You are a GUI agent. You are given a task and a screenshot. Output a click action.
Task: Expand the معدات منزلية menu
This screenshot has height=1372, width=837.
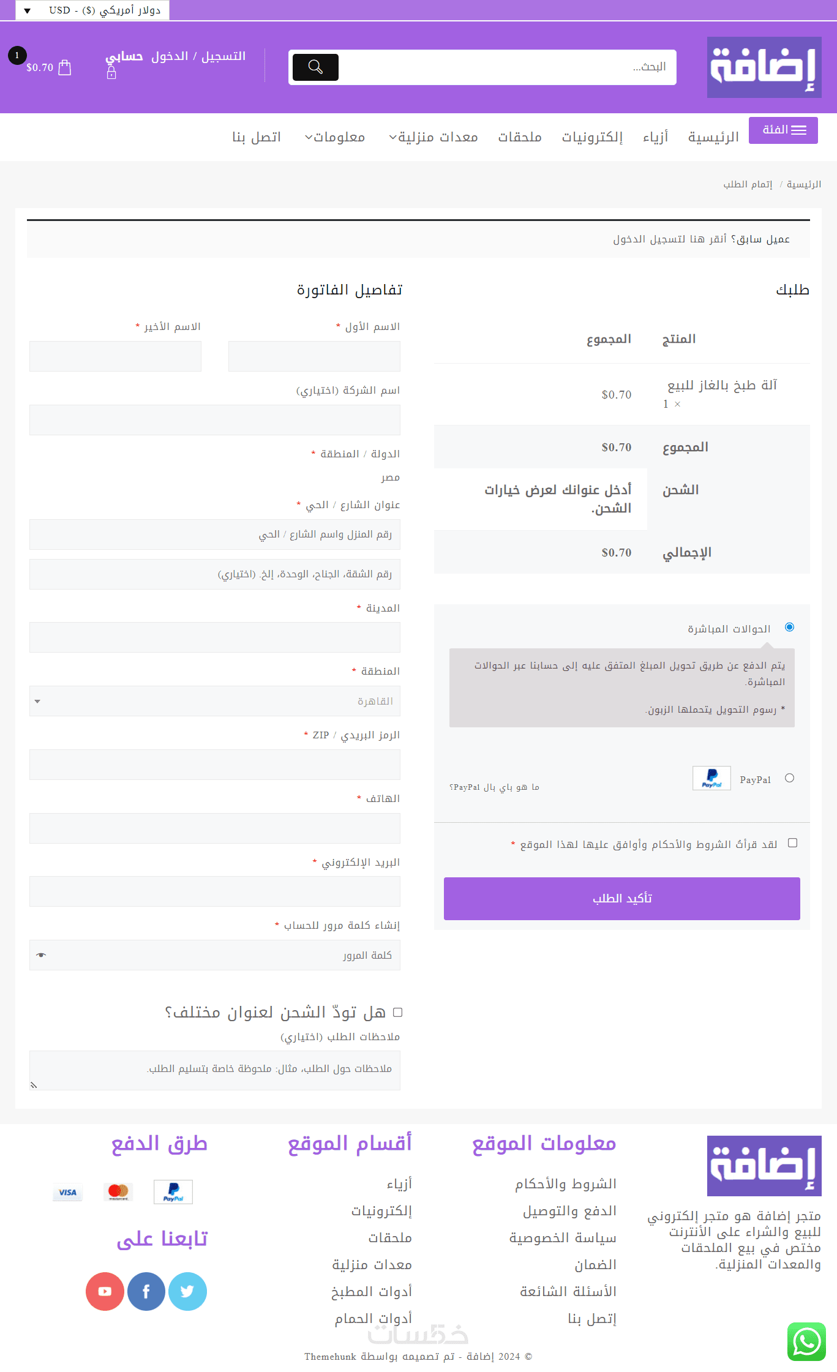point(434,137)
